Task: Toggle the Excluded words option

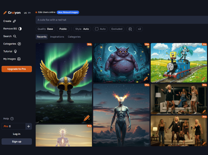Action: [117, 29]
